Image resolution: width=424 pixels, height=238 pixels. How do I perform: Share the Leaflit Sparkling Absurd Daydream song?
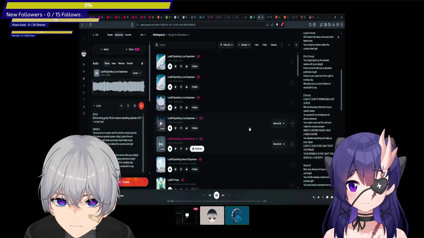point(186,169)
